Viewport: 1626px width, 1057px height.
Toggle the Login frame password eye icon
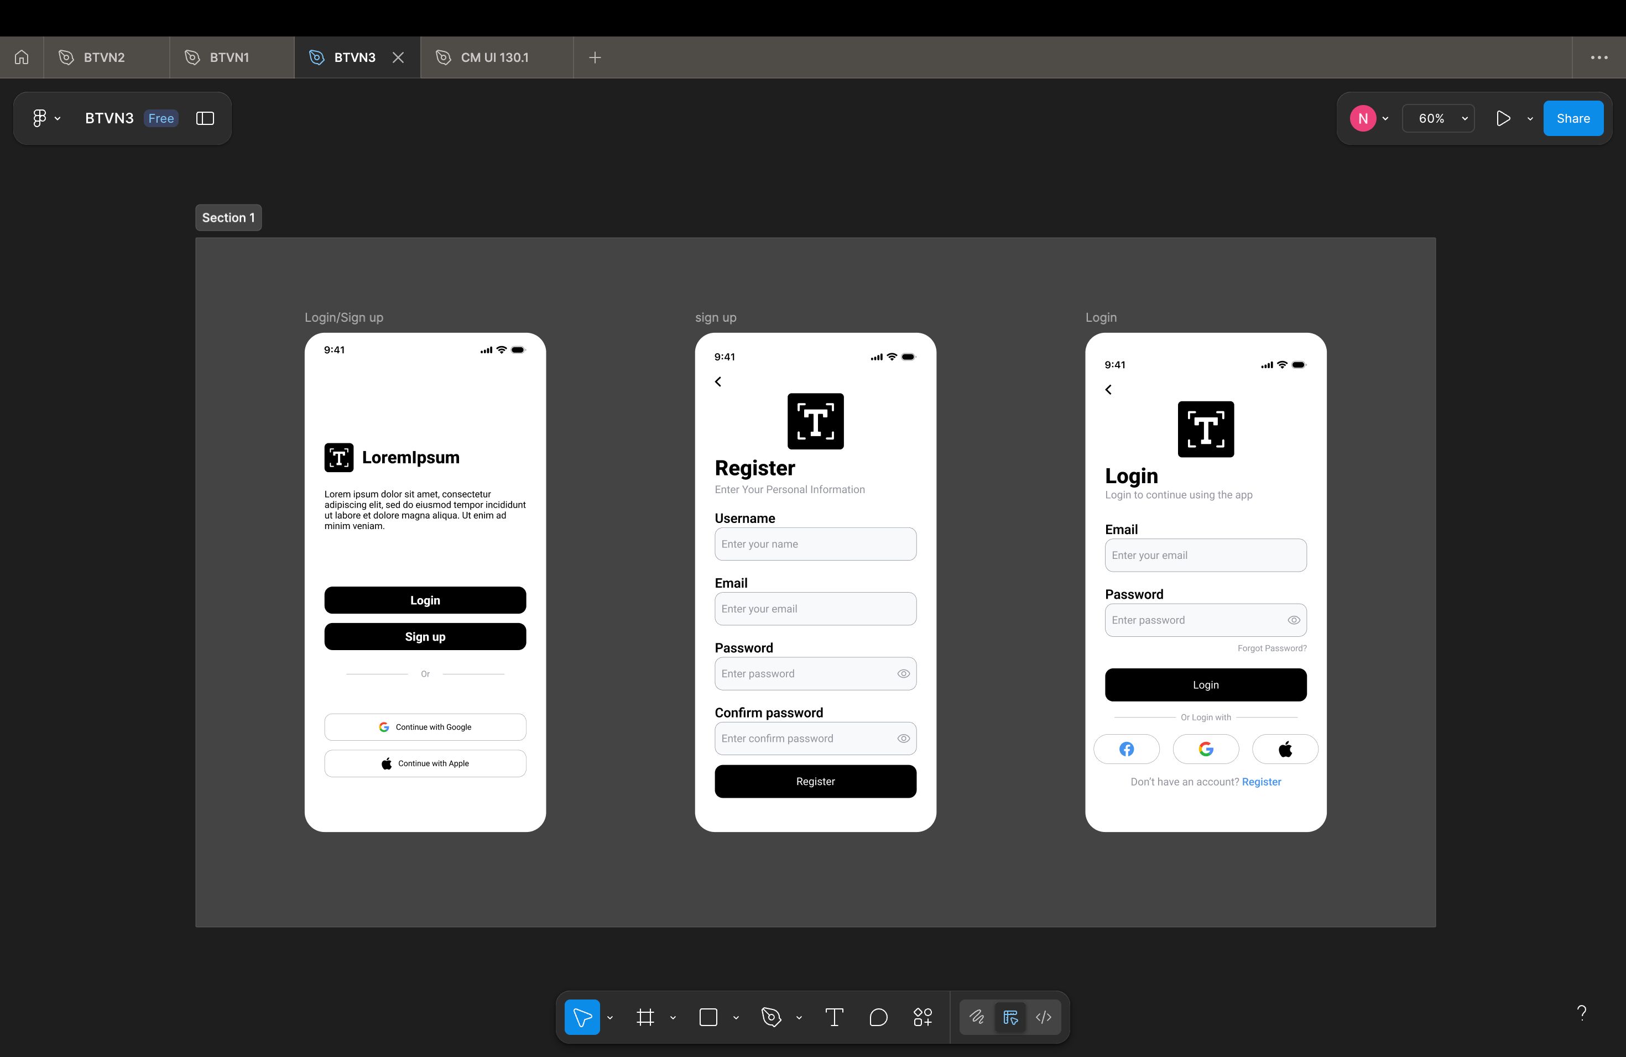tap(1293, 621)
